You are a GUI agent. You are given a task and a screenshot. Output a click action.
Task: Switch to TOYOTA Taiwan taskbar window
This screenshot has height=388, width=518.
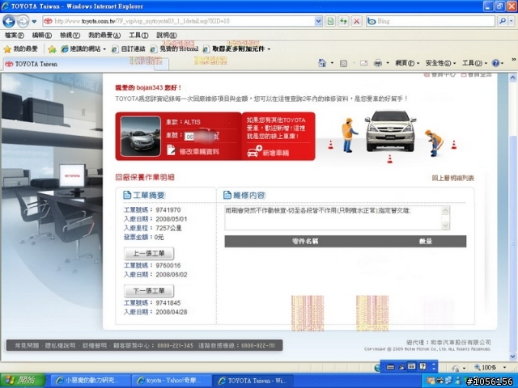tap(254, 381)
